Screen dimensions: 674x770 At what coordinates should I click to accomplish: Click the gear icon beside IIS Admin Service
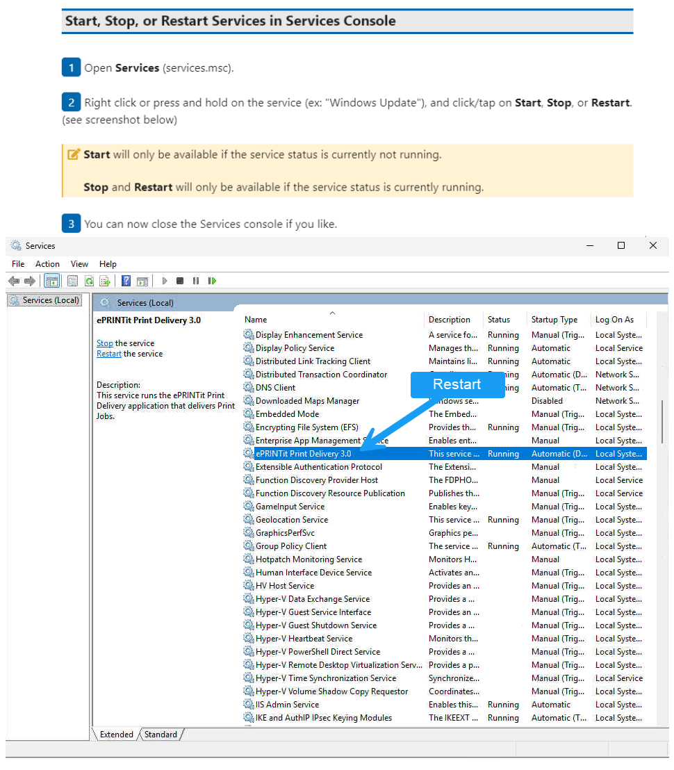[x=248, y=704]
